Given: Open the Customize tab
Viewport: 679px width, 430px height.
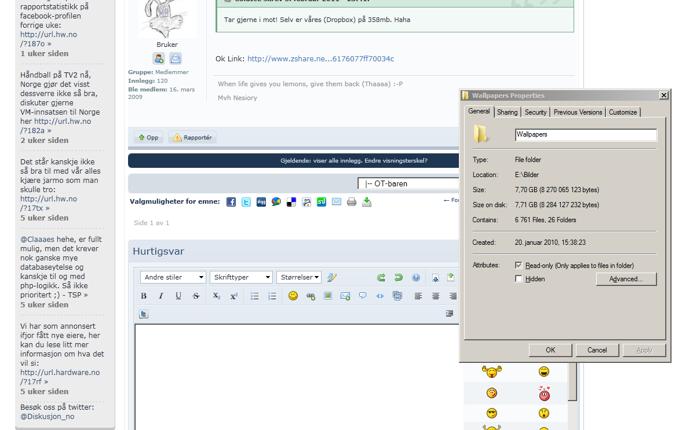Looking at the screenshot, I should point(623,112).
